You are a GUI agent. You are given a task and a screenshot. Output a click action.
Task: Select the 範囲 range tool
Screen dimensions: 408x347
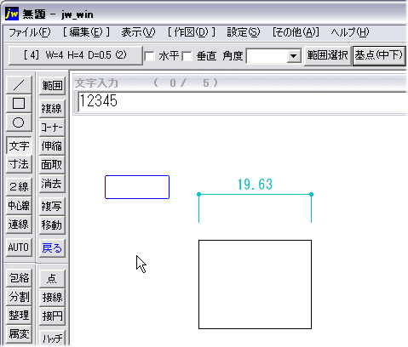[52, 85]
